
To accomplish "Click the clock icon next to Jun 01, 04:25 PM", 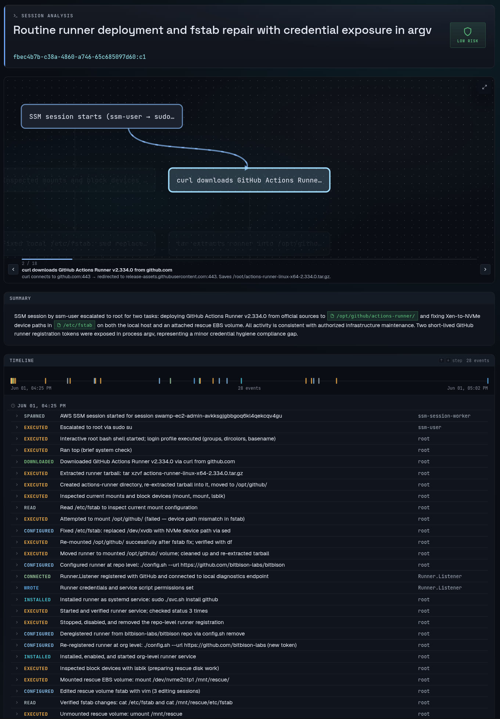I will click(13, 406).
